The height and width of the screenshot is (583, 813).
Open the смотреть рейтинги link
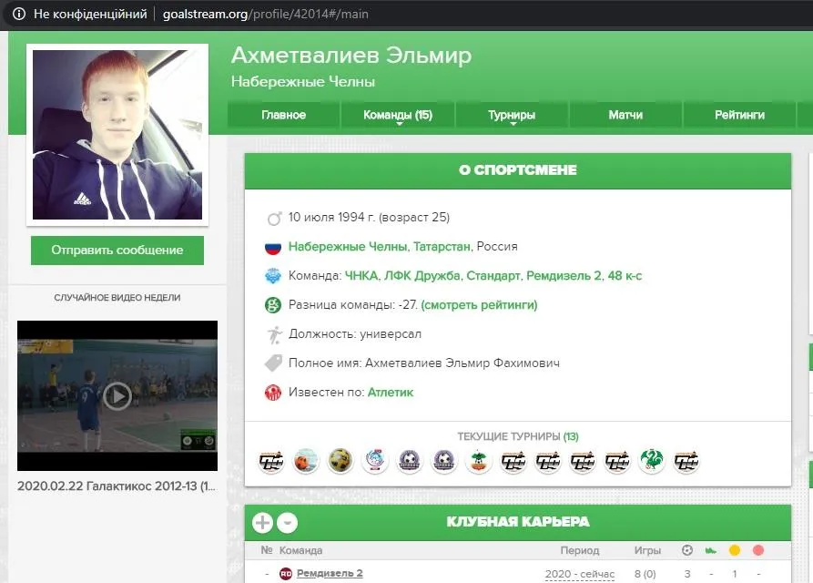(479, 305)
